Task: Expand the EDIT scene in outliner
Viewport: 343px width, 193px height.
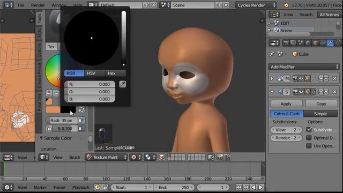Action: pyautogui.click(x=269, y=23)
